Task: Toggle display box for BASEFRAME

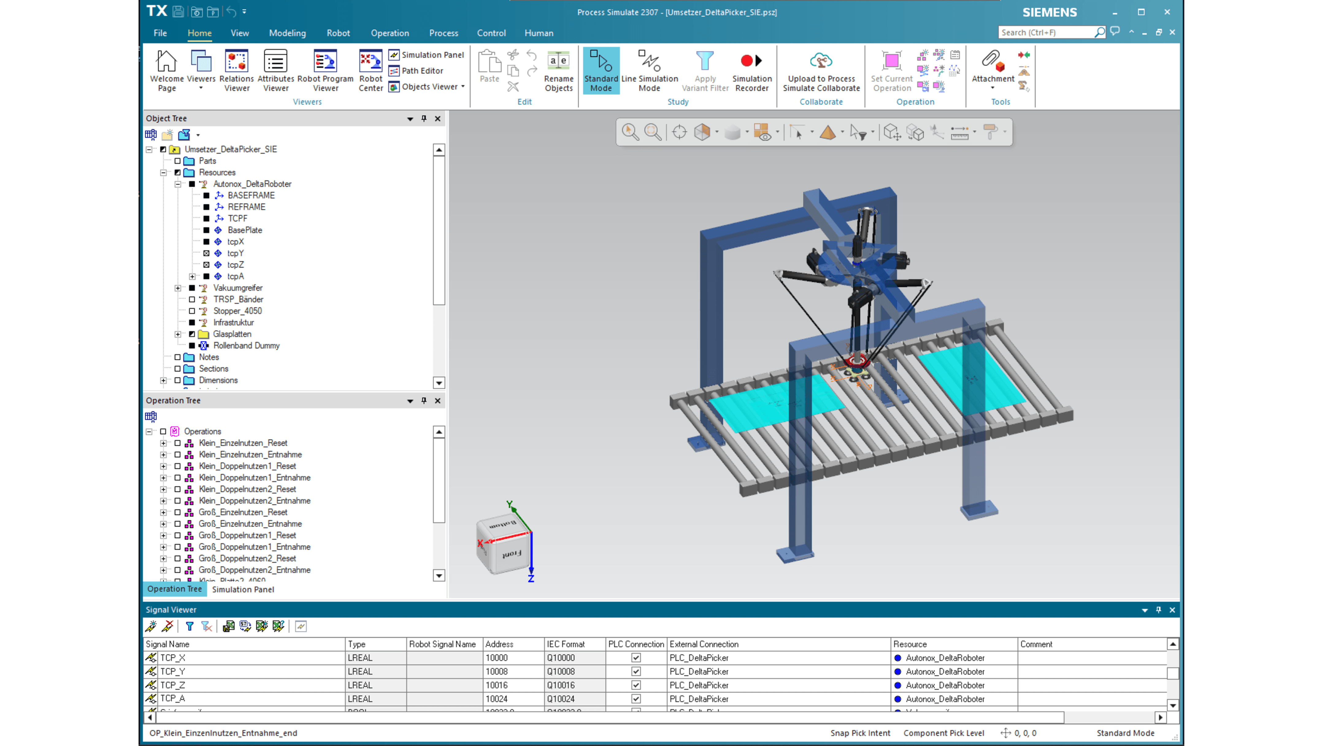Action: [206, 195]
